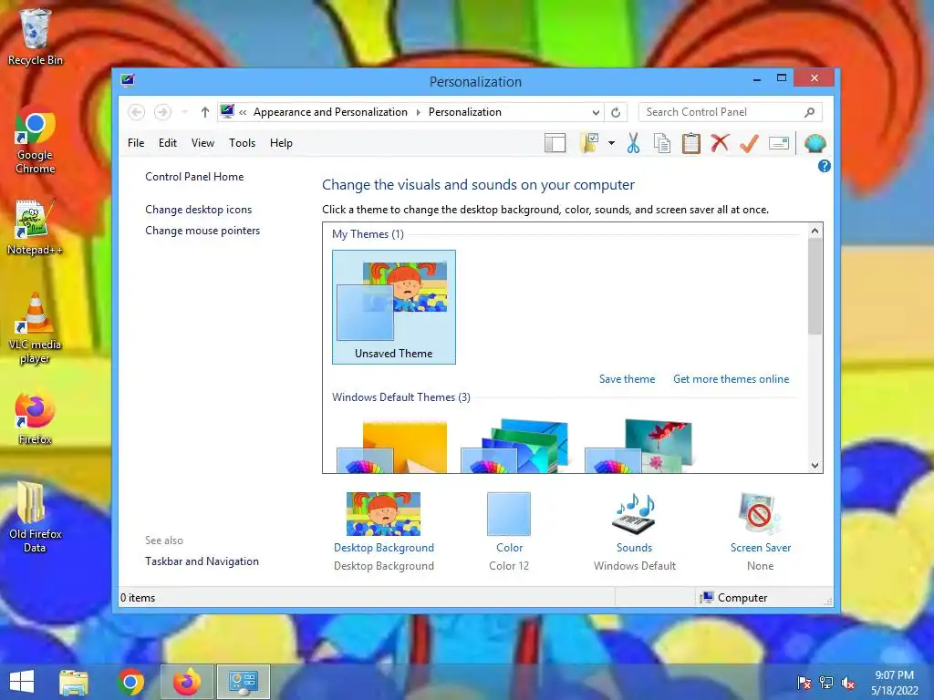Select the second blue-green Windows default theme
This screenshot has height=700, width=934.
click(515, 447)
